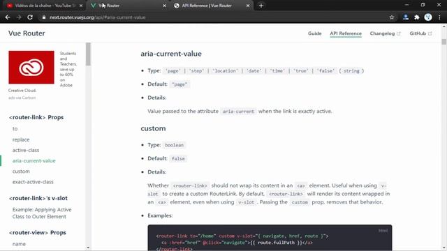The height and width of the screenshot is (251, 447).
Task: Open the Changelog external link
Action: pos(385,33)
